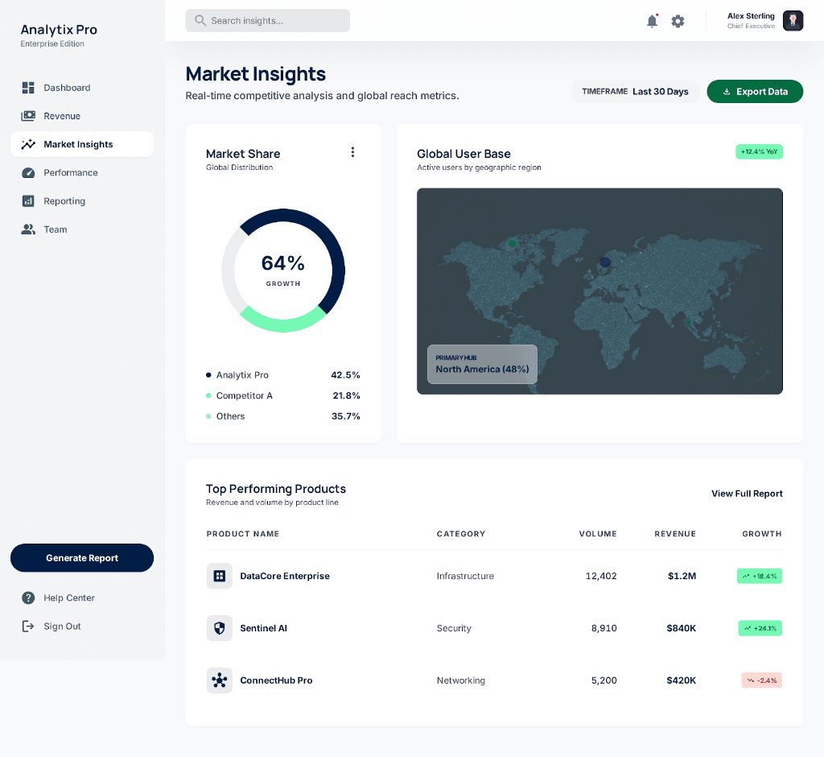
Task: Select the Team icon in the sidebar
Action: 28,229
